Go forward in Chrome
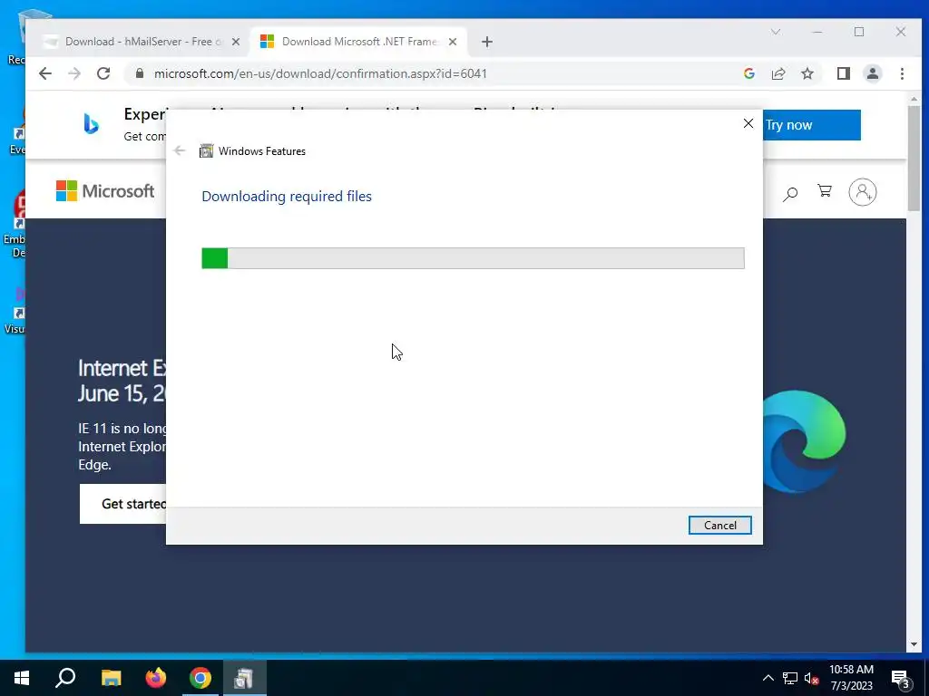Screen dimensions: 929x696 click(74, 73)
